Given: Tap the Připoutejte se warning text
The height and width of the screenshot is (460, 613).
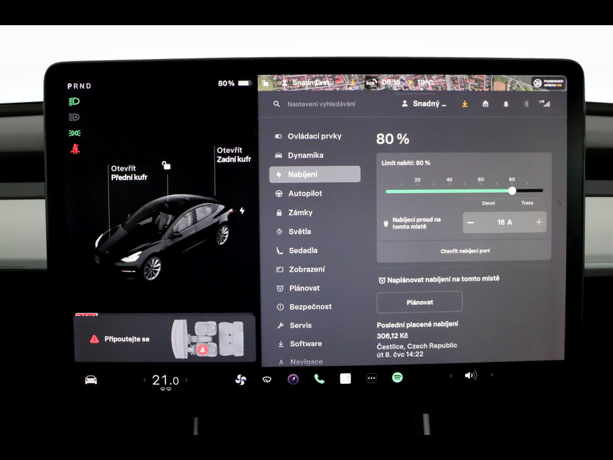Looking at the screenshot, I should 127,339.
